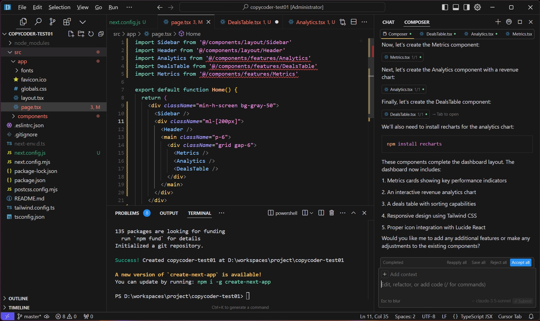Screen dimensions: 540x321
Task: Toggle terminal side layout icon
Action: [x=305, y=213]
